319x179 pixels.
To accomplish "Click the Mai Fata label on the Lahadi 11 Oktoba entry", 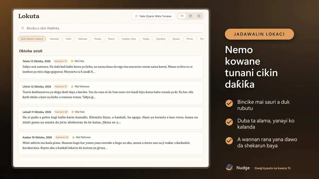I will click(80, 112).
